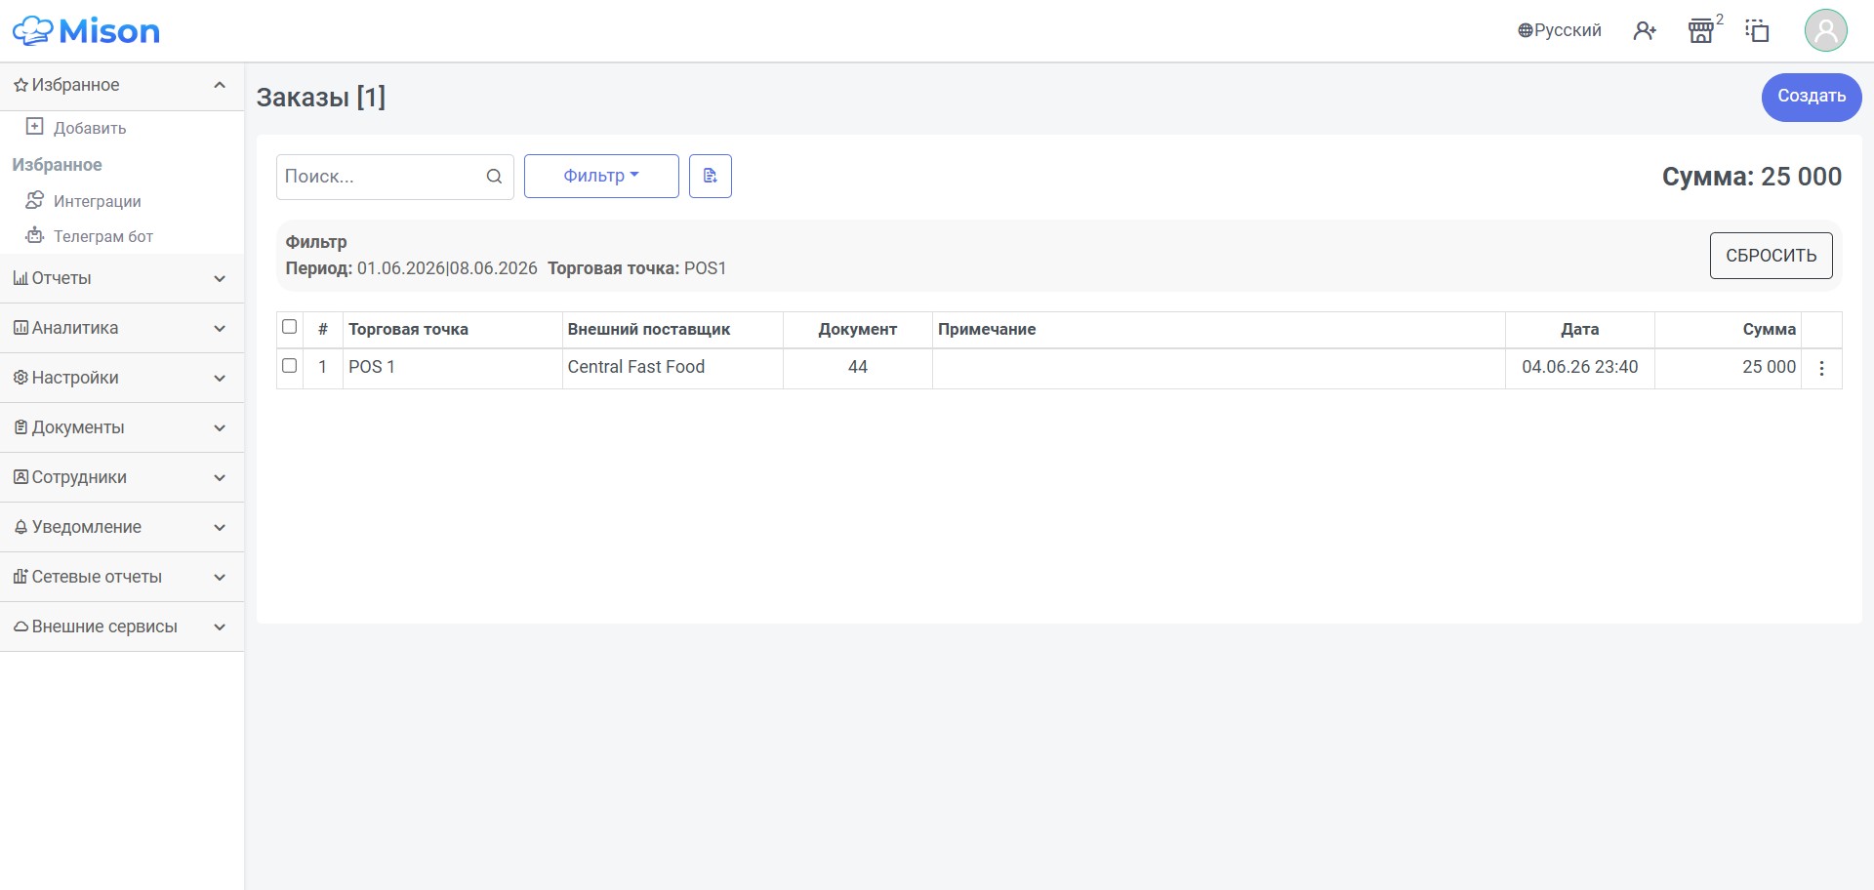Expand the Отчеты menu section
The image size is (1874, 890).
tap(122, 278)
